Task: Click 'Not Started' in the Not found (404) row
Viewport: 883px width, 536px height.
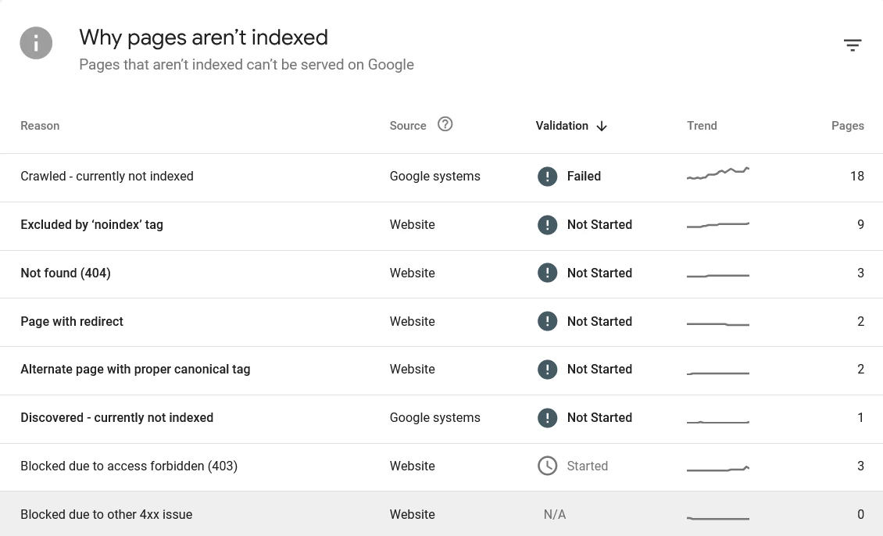Action: coord(600,273)
